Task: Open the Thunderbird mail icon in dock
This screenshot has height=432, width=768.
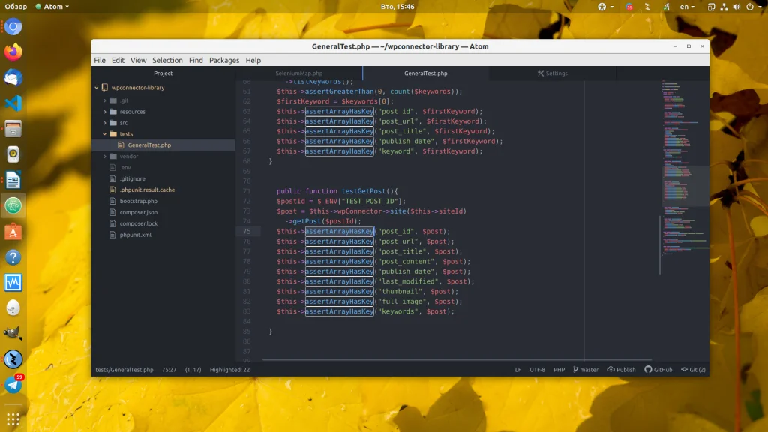Action: click(13, 78)
